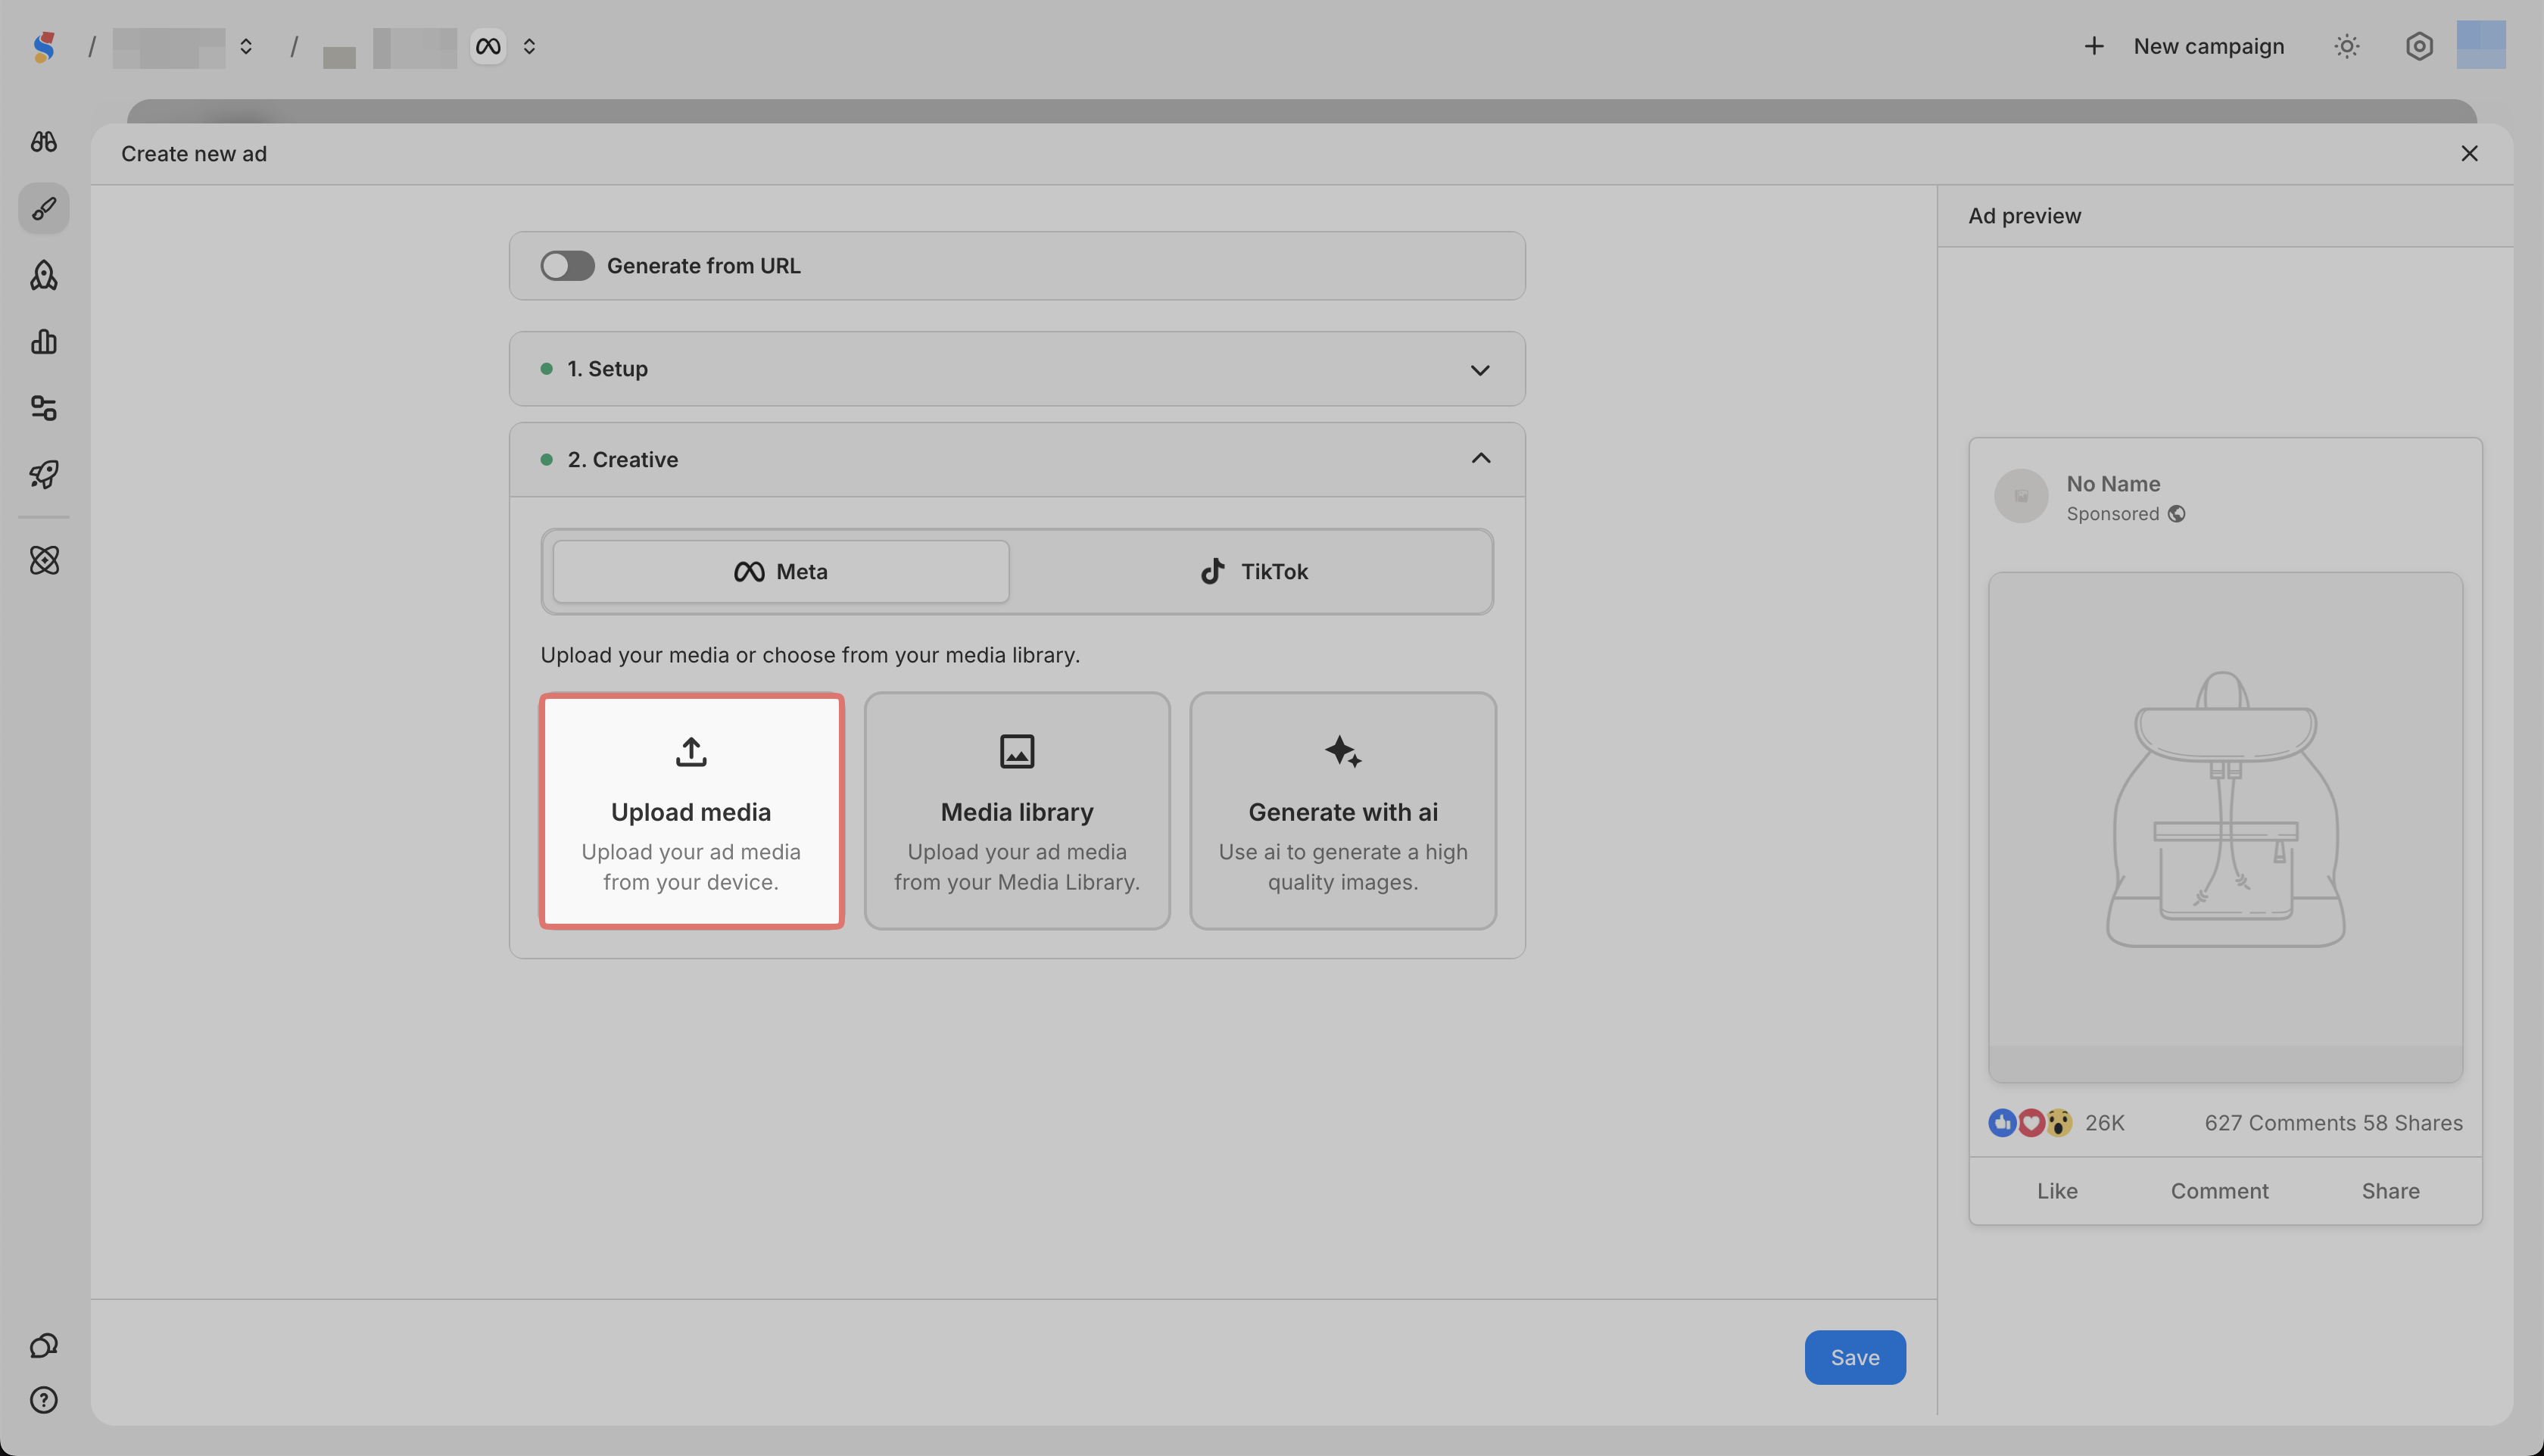Click New campaign button
Viewport: 2544px width, 1456px height.
[2184, 46]
